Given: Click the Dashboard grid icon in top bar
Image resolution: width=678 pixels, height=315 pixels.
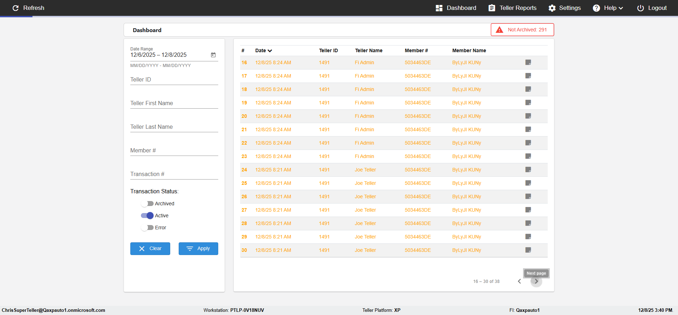Looking at the screenshot, I should [x=439, y=8].
